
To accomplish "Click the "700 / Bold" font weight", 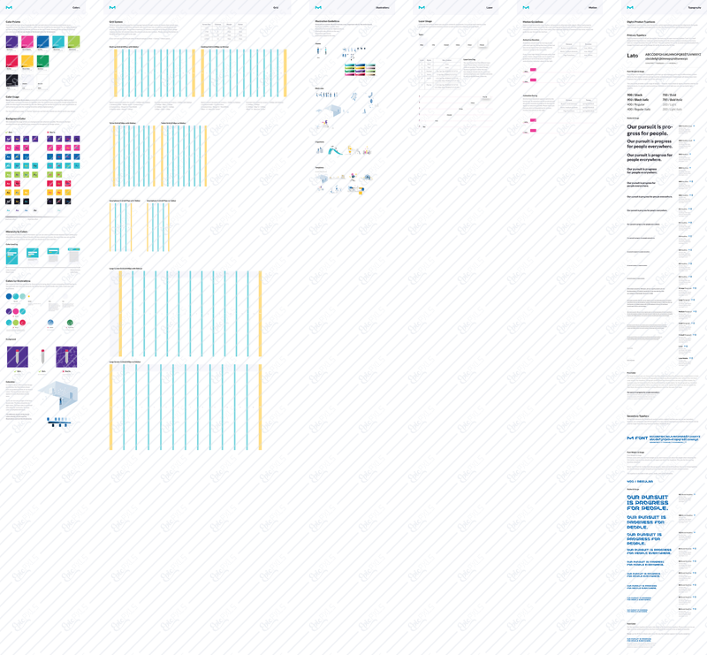I will pyautogui.click(x=669, y=95).
